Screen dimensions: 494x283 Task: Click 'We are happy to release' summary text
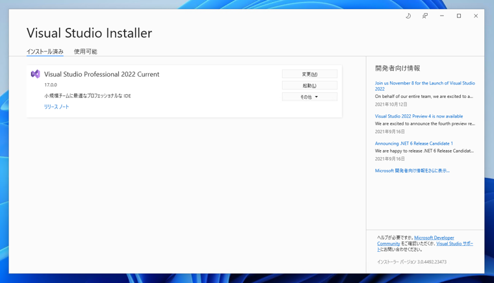424,151
